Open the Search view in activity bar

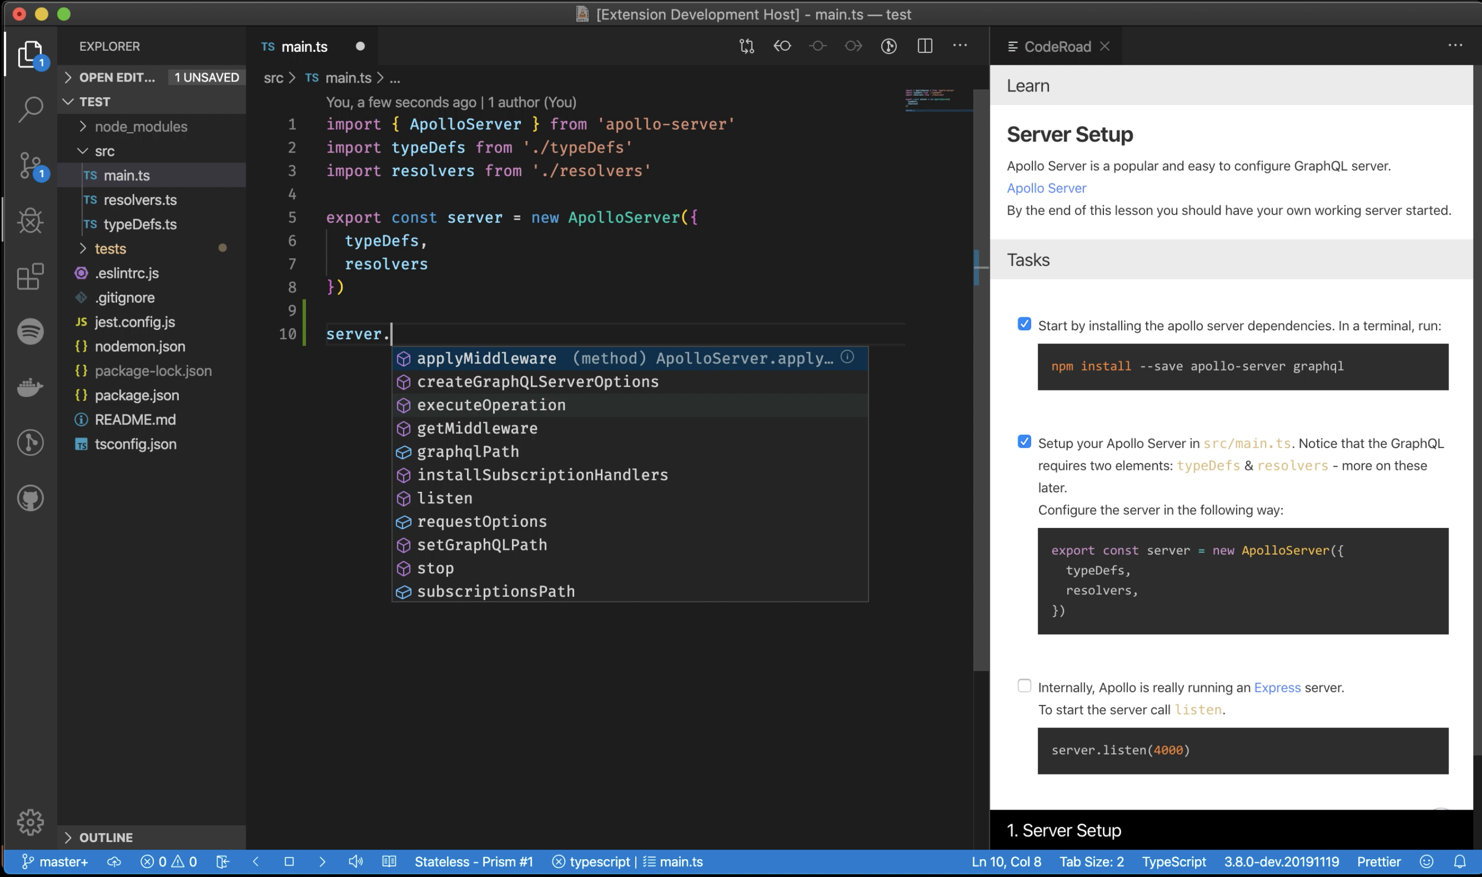click(30, 109)
